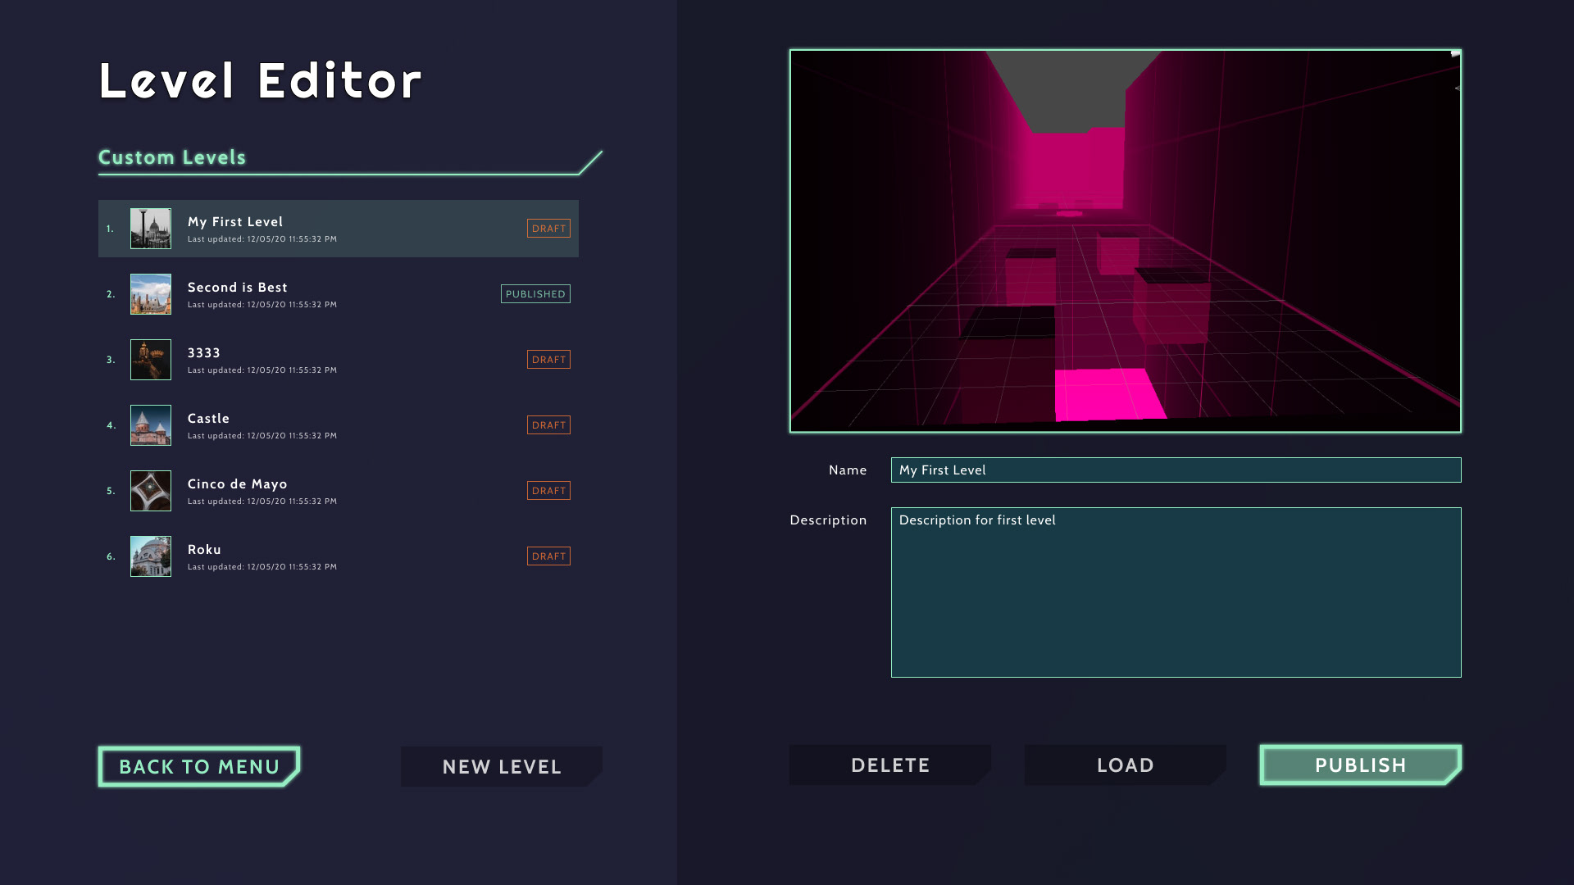The image size is (1574, 885).
Task: Click into the Description text area
Action: 1176,592
